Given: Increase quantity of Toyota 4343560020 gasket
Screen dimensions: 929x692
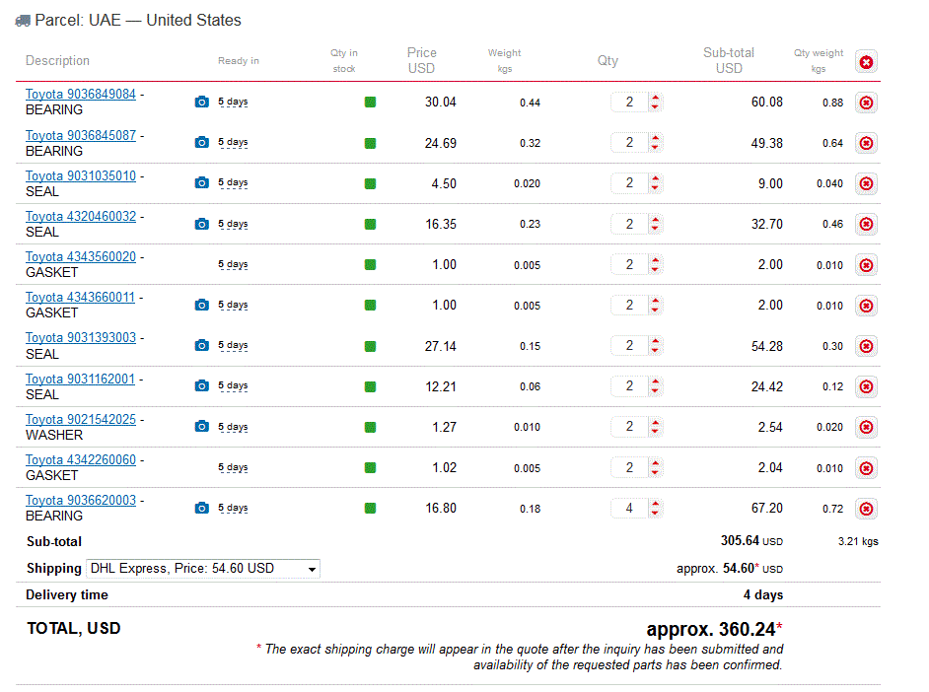Looking at the screenshot, I should point(655,260).
